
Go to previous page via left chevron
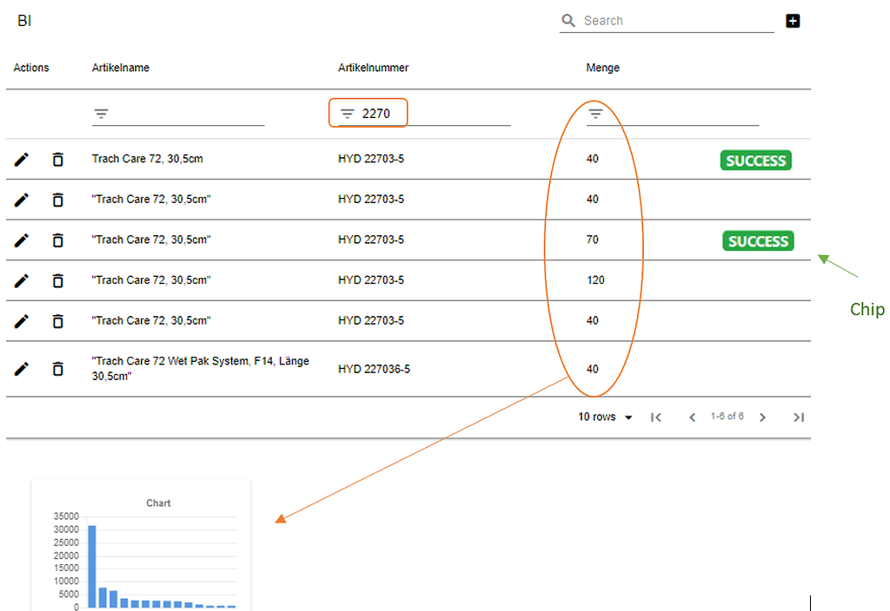(692, 417)
